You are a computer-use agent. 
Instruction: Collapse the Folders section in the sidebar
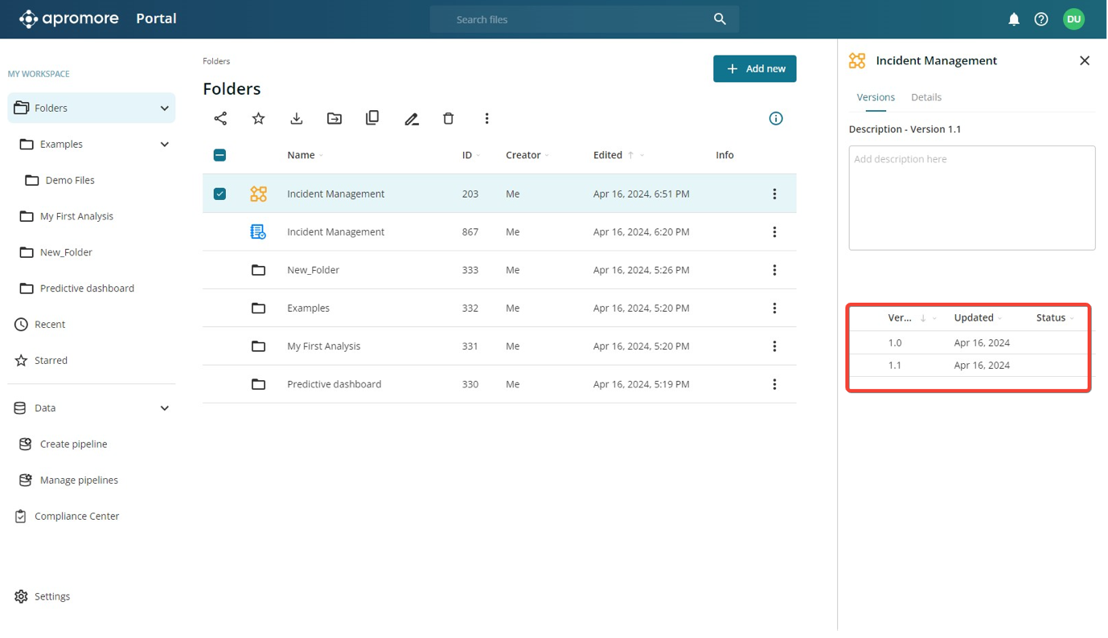click(x=165, y=108)
